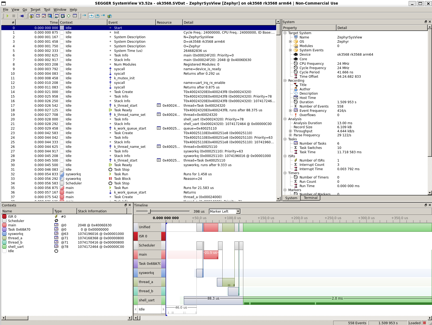Click the Property column header
Image resolution: width=432 pixels, height=325 pixels.
click(x=309, y=28)
